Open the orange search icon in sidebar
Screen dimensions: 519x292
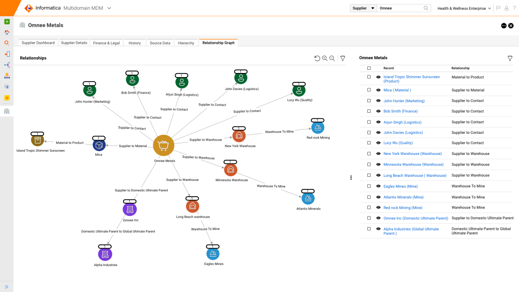7,43
